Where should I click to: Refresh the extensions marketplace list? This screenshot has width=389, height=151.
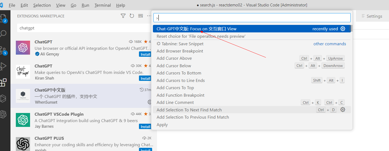click(132, 16)
